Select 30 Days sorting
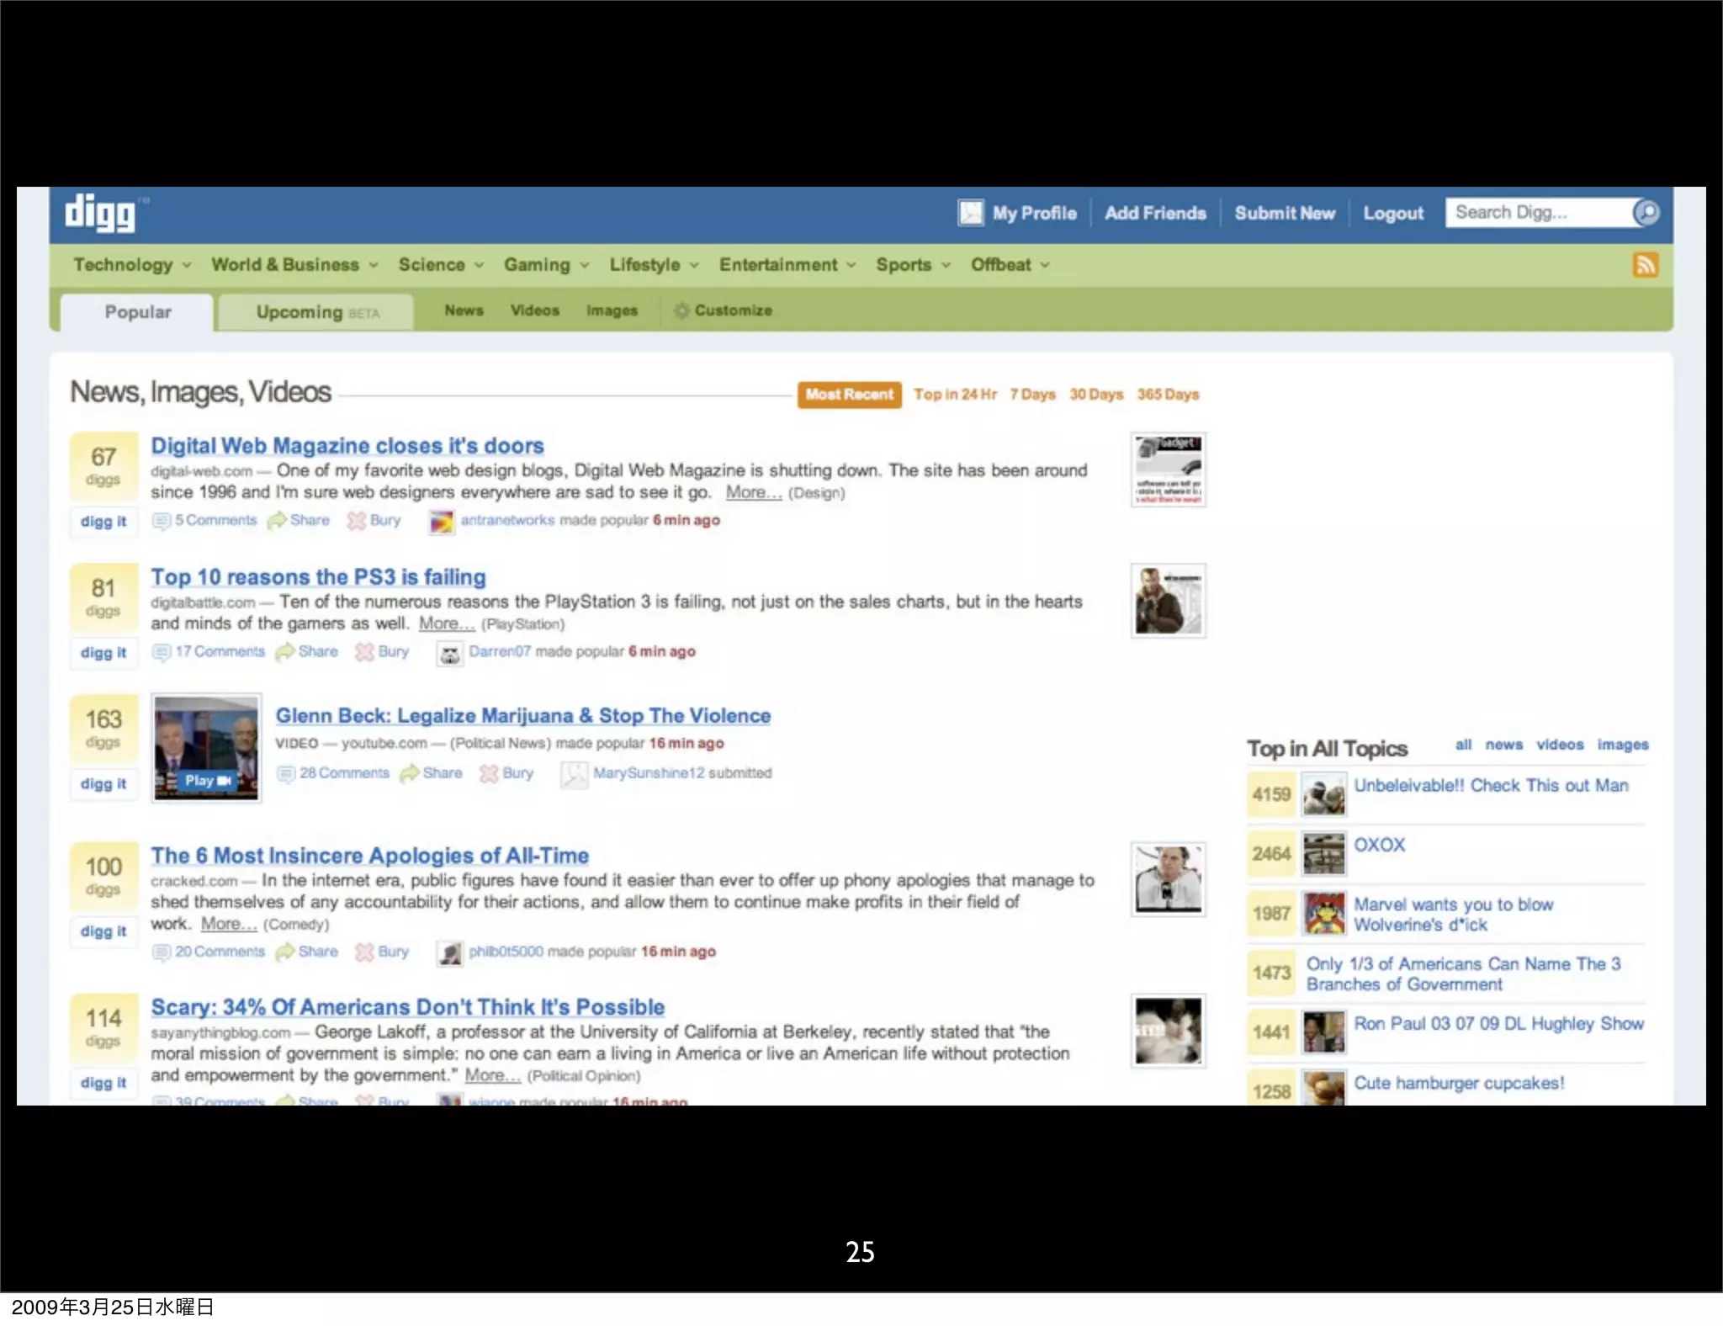Viewport: 1723px width, 1326px height. (x=1096, y=395)
